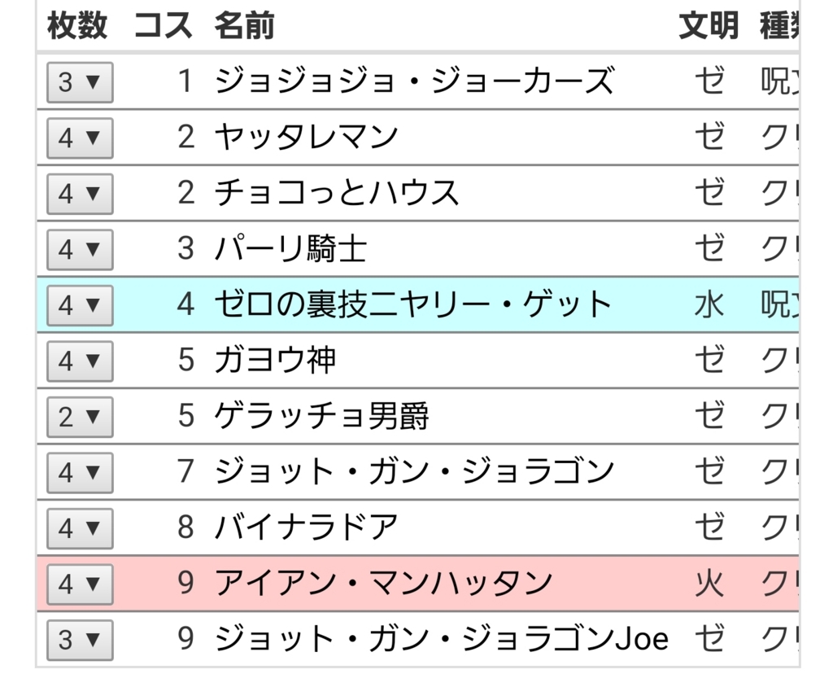Open the quantity dropdown for ヤッタレマン

point(78,138)
